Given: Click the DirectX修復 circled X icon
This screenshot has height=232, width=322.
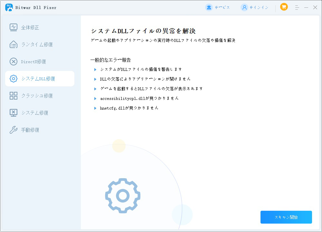Looking at the screenshot, I should (14, 62).
